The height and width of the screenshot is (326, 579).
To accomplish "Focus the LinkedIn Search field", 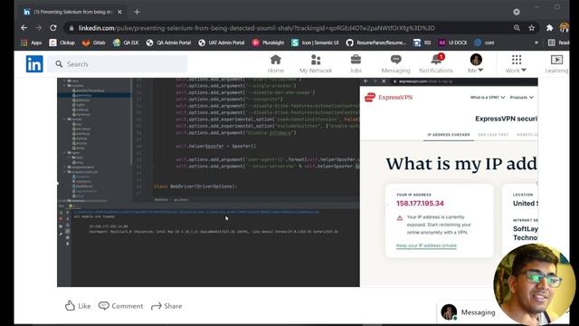I will pos(118,64).
